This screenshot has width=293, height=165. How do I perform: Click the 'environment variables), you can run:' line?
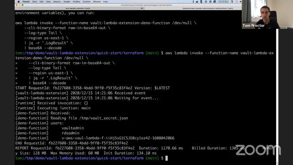coord(55,13)
